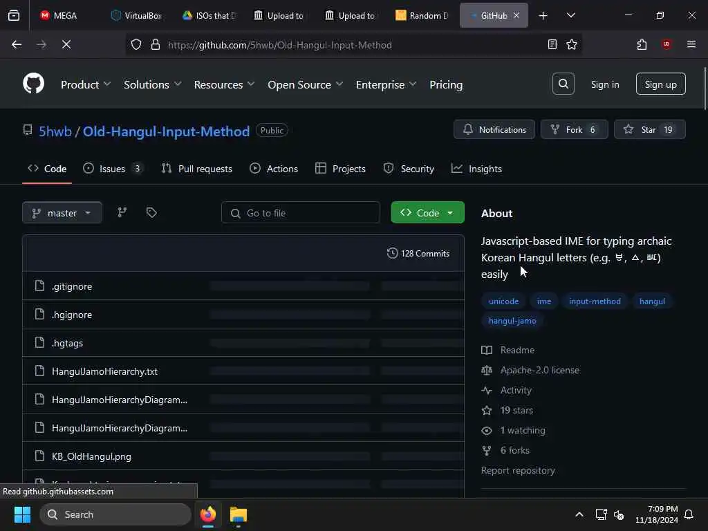
Task: Open the green Code dropdown button
Action: click(x=427, y=213)
